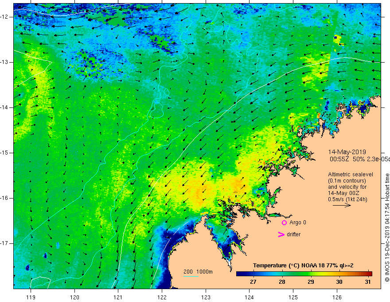Click the latitude axis label -13

click(4, 62)
